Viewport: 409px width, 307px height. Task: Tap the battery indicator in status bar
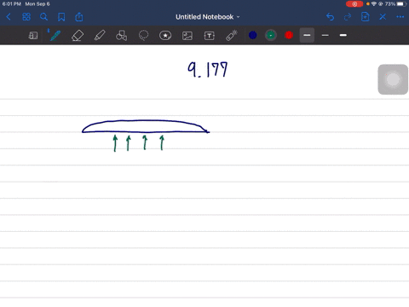402,4
